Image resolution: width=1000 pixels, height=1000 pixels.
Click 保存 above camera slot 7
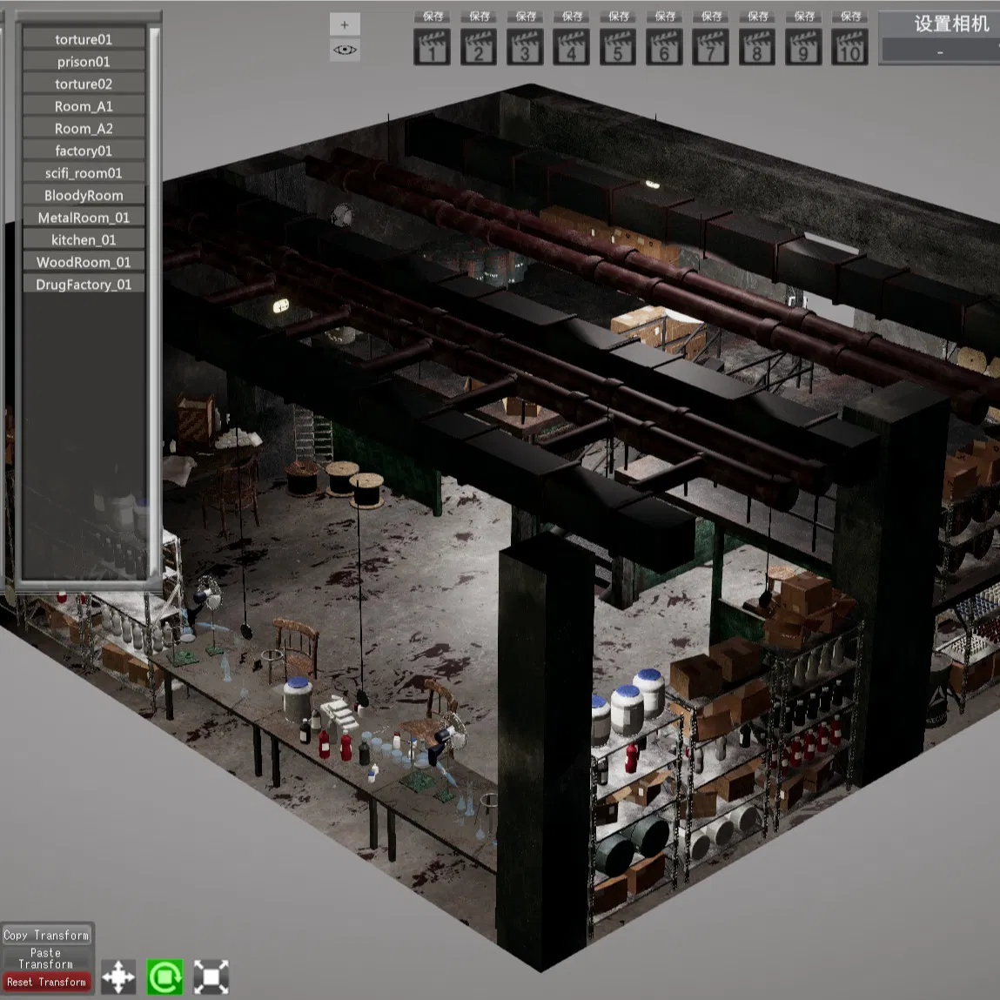(x=712, y=17)
